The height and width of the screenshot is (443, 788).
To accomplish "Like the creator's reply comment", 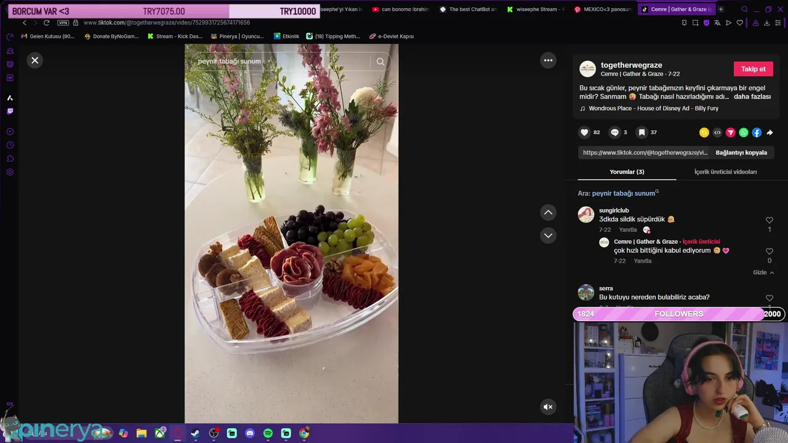I will point(769,252).
